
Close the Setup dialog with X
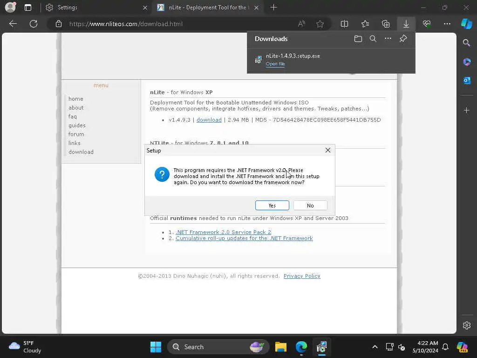(x=327, y=150)
